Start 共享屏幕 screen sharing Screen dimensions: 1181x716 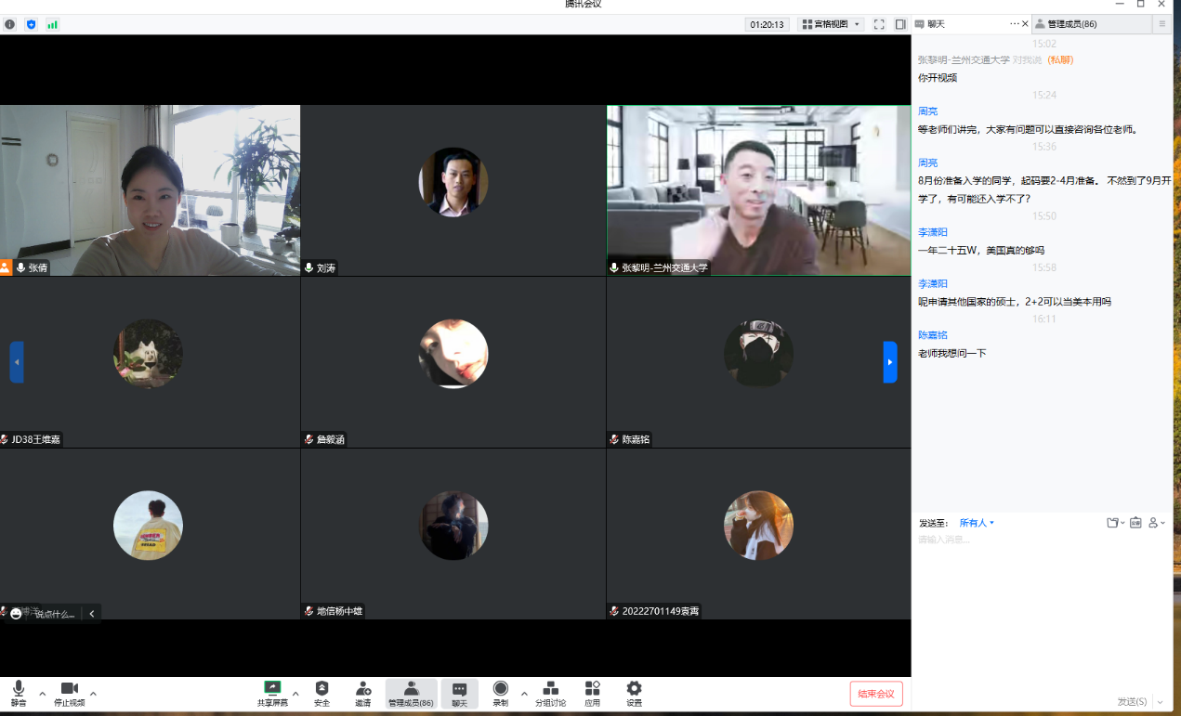tap(272, 693)
